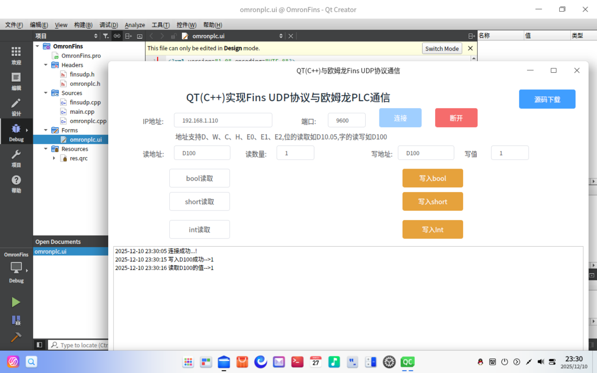Build the project with hammer icon
597x373 pixels.
[x=16, y=337]
